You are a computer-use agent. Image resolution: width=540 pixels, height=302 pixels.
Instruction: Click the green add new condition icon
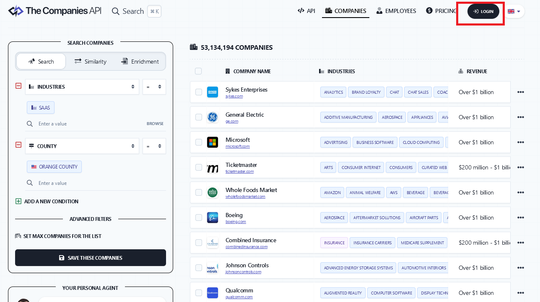pyautogui.click(x=18, y=201)
